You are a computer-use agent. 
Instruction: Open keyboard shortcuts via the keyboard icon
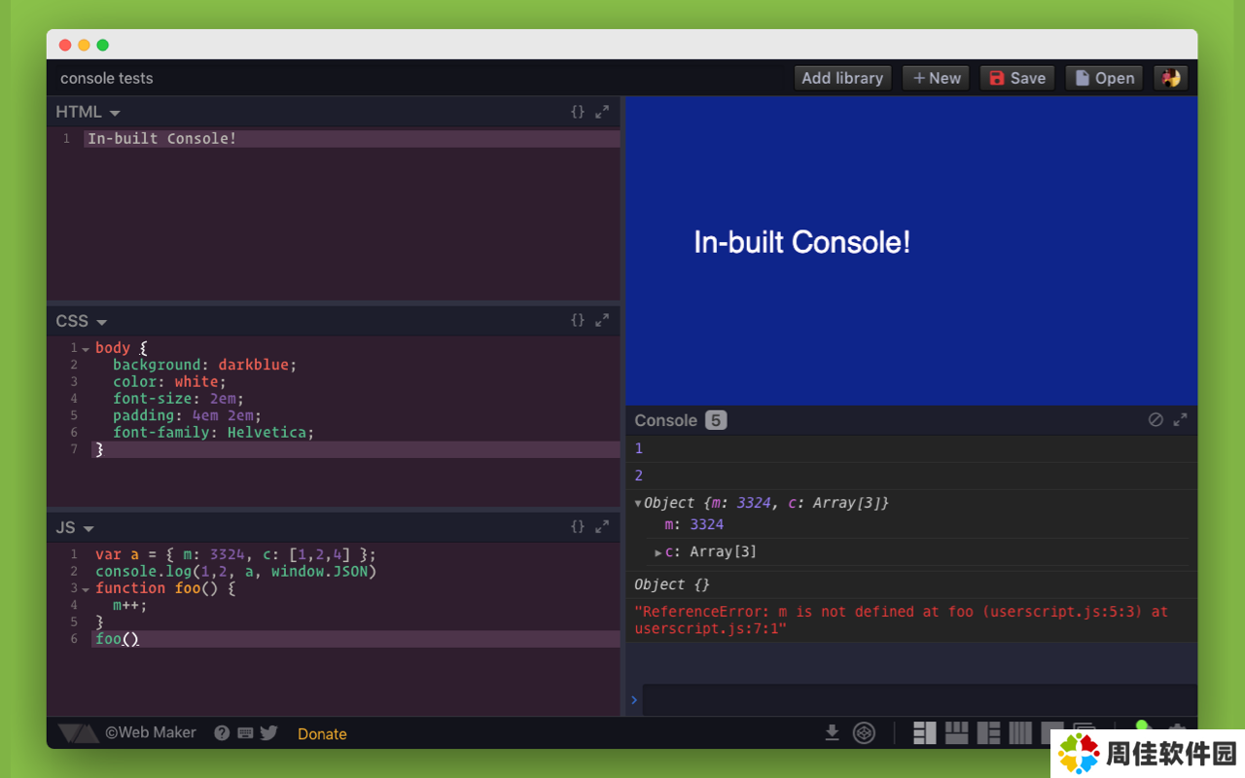coord(245,733)
